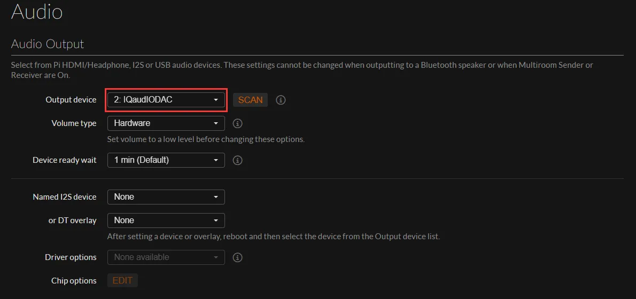The height and width of the screenshot is (299, 636).
Task: Open the Device ready wait info icon
Action: coord(238,160)
